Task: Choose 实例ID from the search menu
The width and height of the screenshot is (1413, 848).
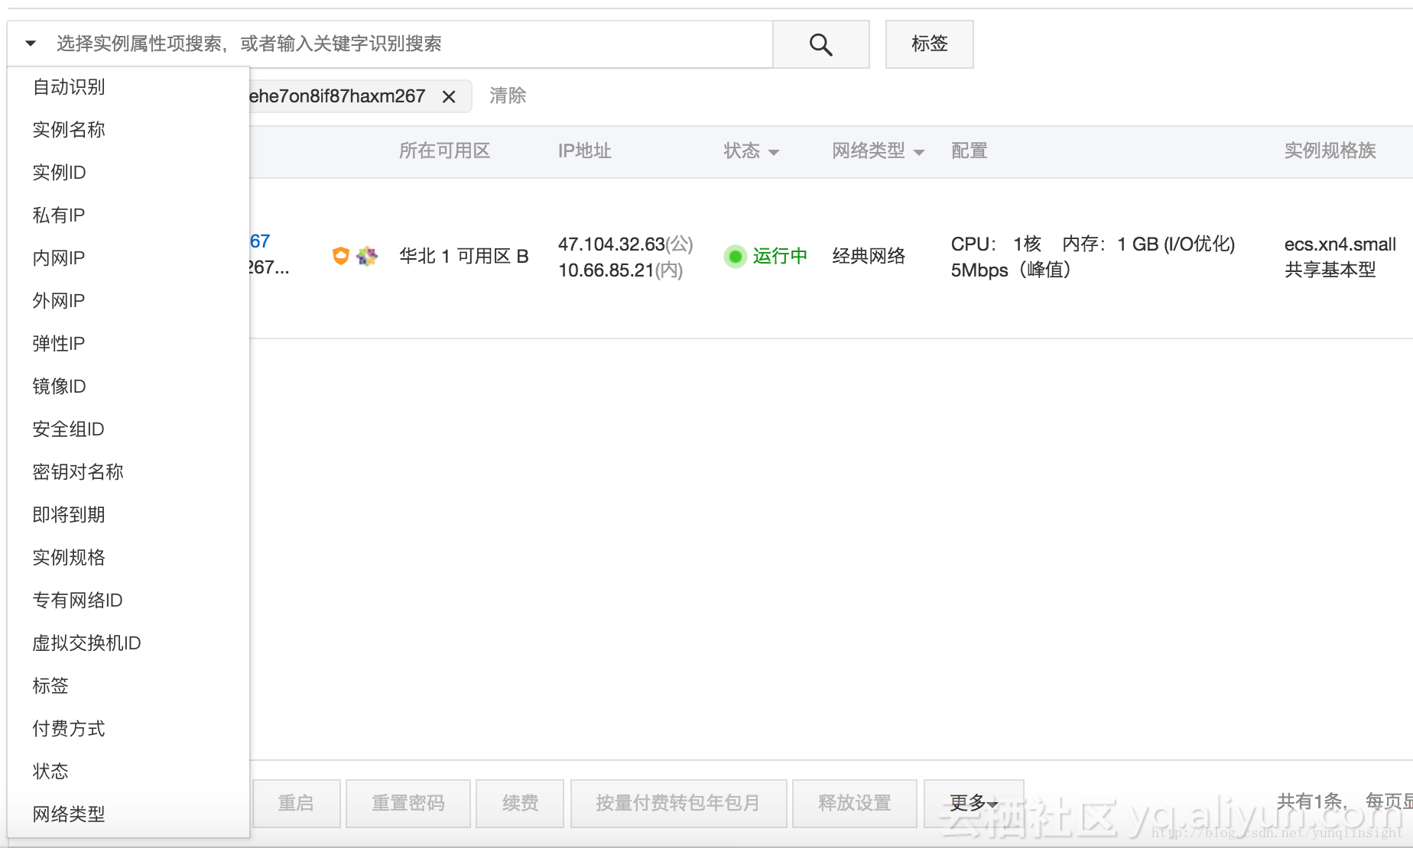Action: [128, 173]
